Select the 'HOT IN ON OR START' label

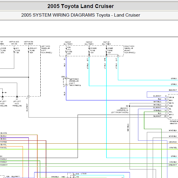28,43
